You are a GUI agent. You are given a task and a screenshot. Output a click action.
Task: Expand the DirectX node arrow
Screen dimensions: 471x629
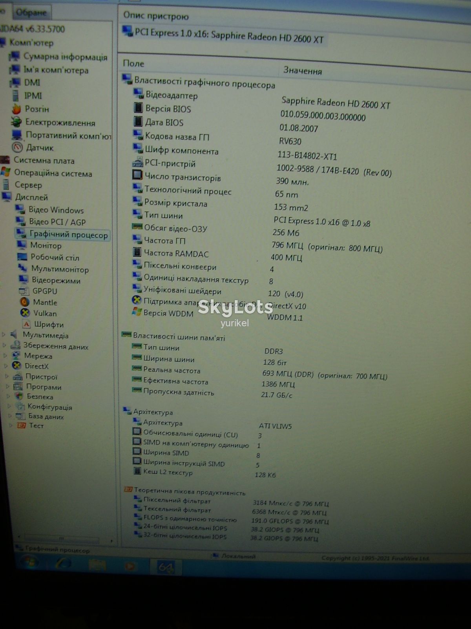[x=6, y=366]
